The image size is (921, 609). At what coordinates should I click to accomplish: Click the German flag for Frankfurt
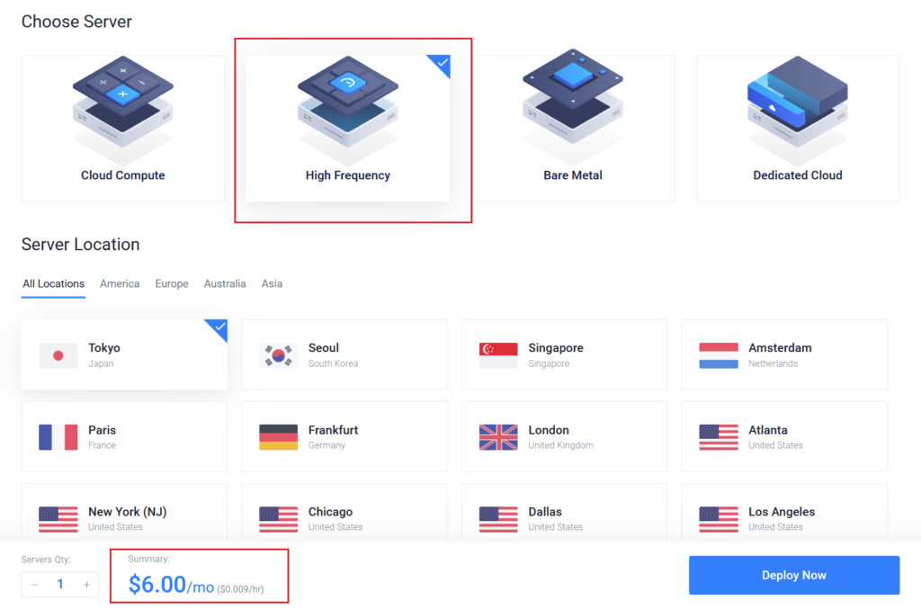[x=278, y=437]
